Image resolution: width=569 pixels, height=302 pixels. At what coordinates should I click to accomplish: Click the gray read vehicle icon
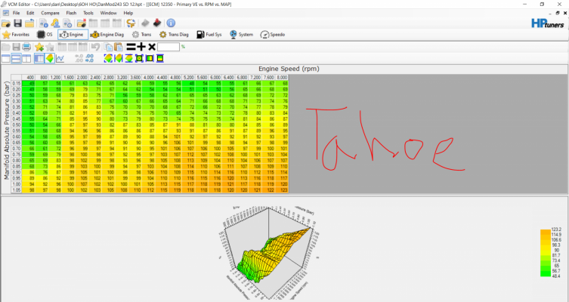[145, 23]
